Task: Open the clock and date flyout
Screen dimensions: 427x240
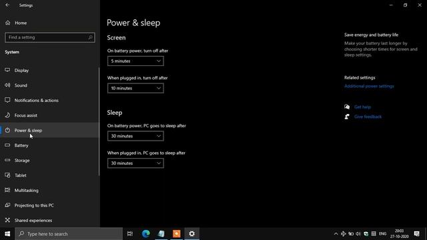Action: [x=399, y=234]
